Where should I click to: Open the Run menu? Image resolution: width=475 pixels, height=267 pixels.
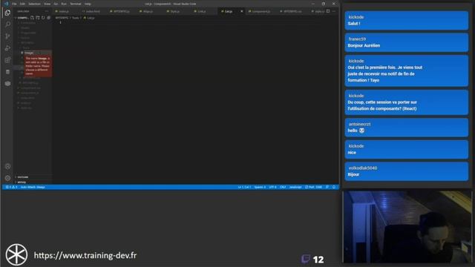(64, 4)
